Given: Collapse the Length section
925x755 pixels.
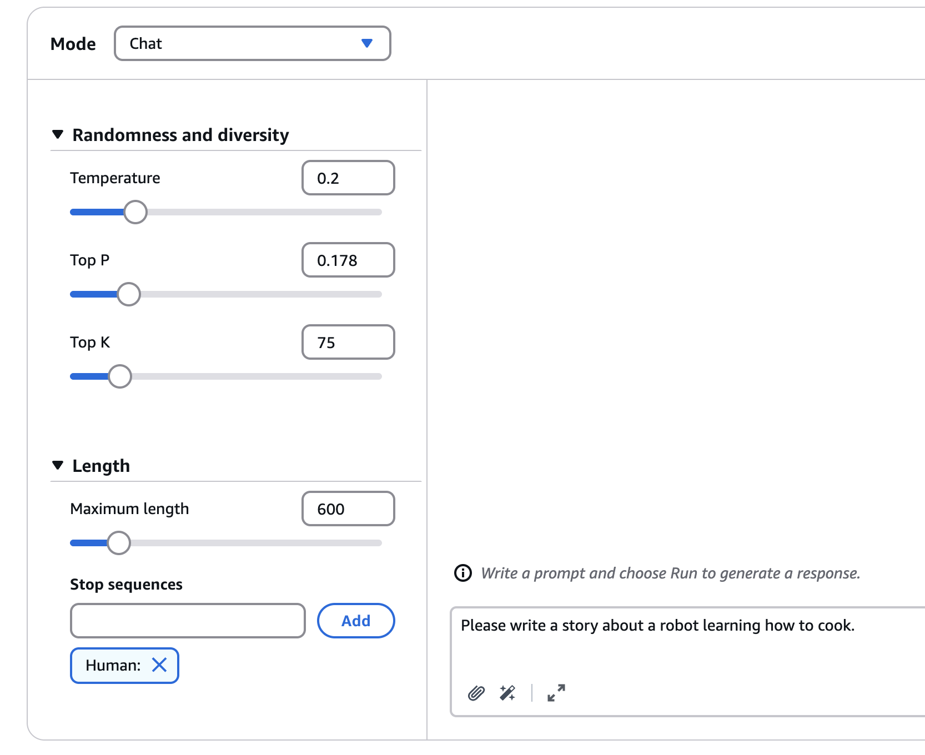Looking at the screenshot, I should [58, 465].
